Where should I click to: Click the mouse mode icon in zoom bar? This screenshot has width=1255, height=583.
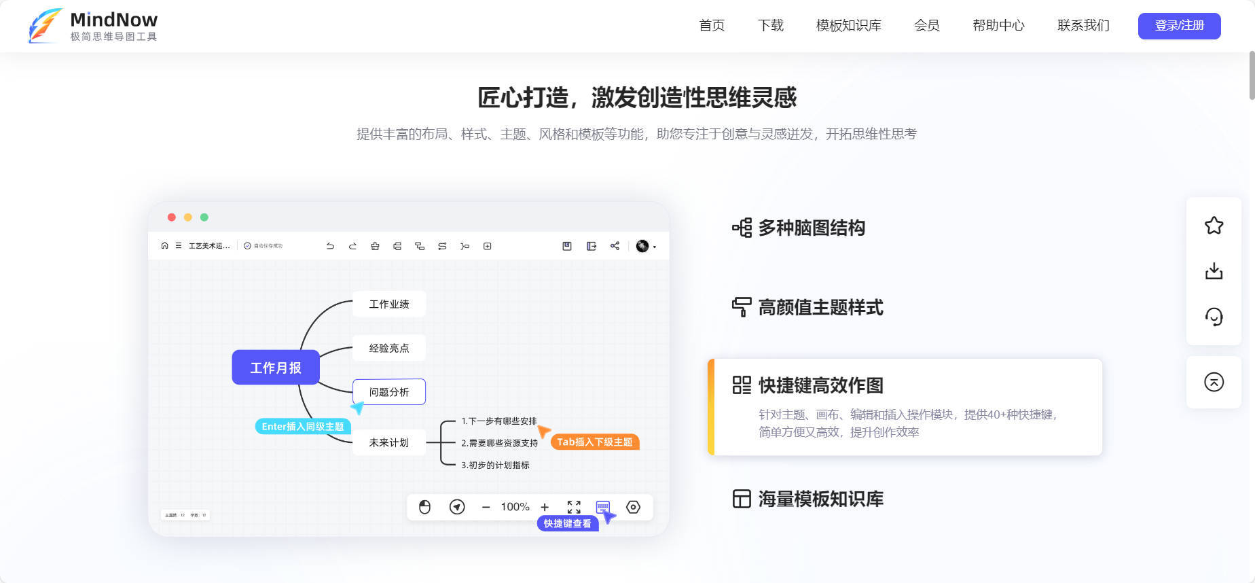point(424,507)
